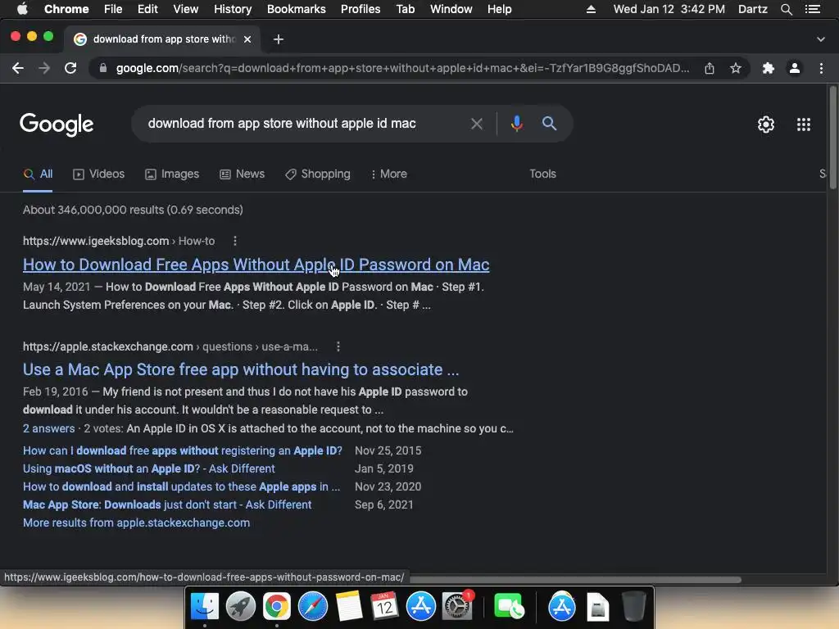Click the browser forward arrow
Viewport: 839px width, 629px height.
coord(44,68)
